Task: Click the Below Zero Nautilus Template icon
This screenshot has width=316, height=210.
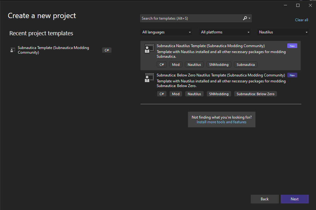Action: [x=149, y=77]
